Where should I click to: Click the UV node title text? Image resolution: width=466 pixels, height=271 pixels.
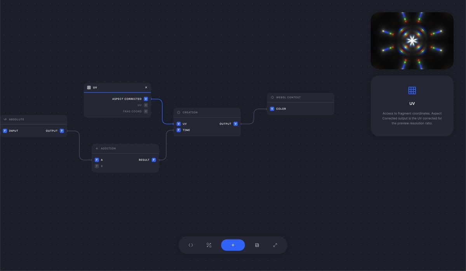click(x=95, y=87)
